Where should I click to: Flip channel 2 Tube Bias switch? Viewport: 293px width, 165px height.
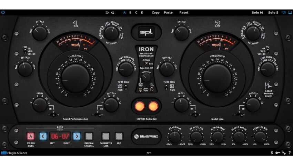tap(166, 87)
